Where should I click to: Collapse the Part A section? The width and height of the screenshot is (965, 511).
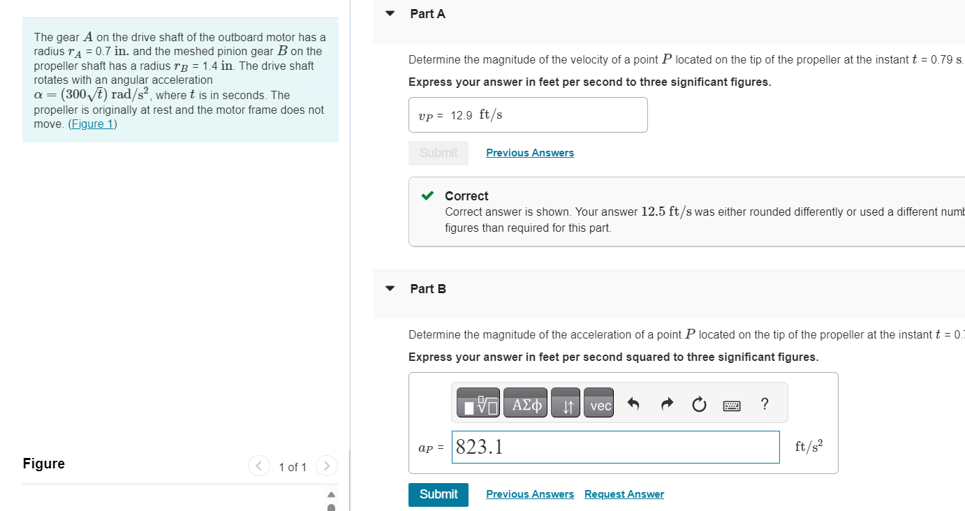390,13
